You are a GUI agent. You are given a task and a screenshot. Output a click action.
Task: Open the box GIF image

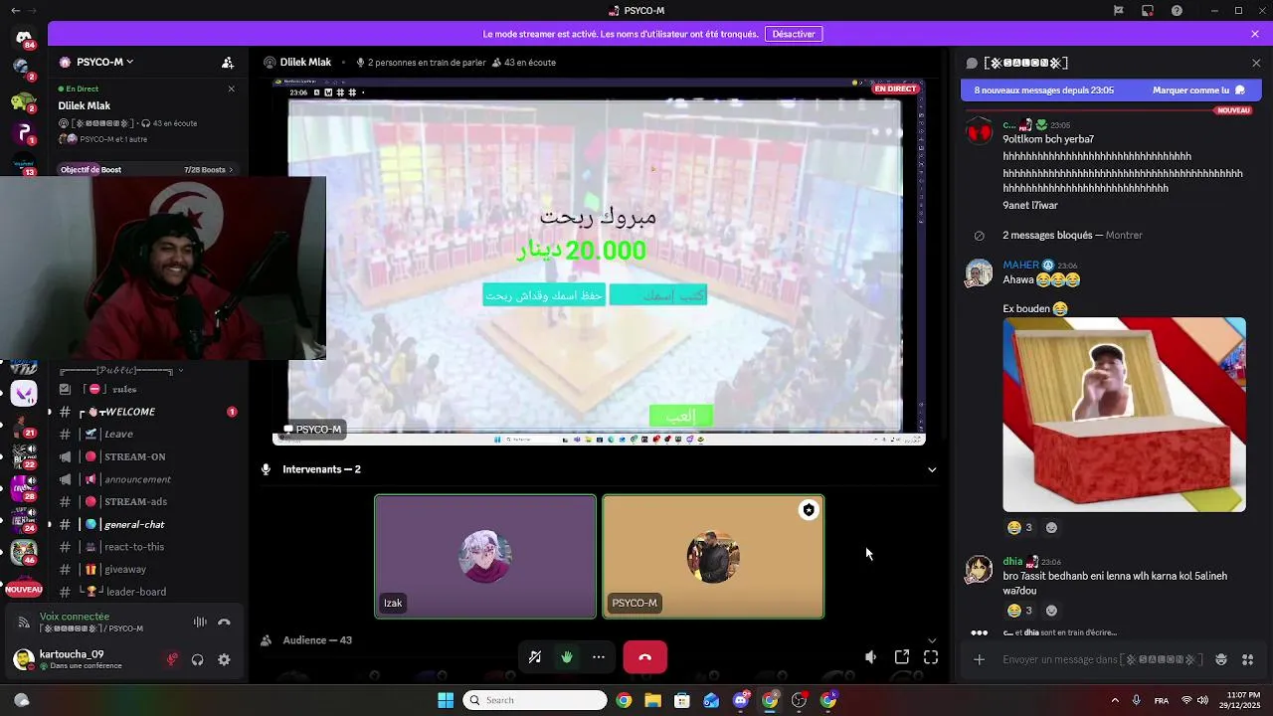tap(1124, 415)
